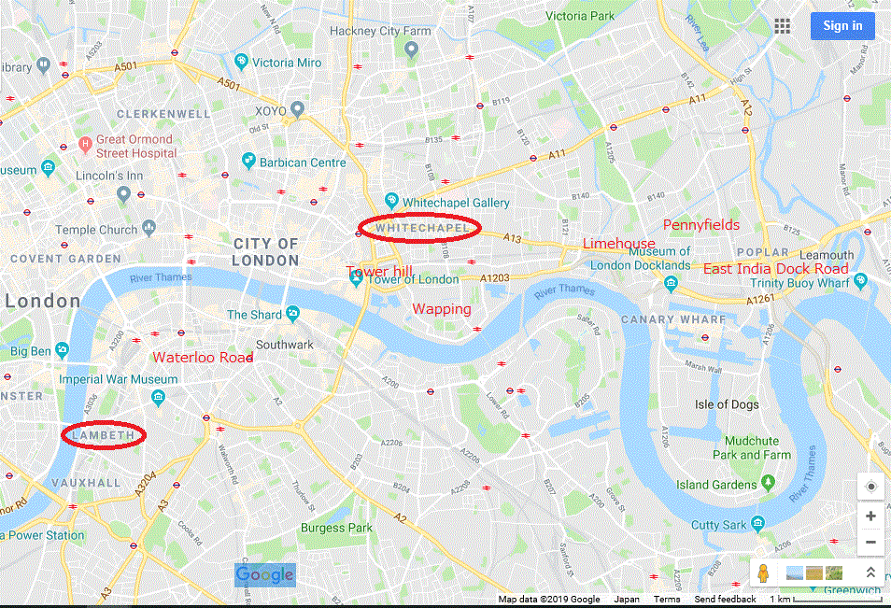This screenshot has width=891, height=608.
Task: Click the Google logo at bottom
Action: point(265,574)
